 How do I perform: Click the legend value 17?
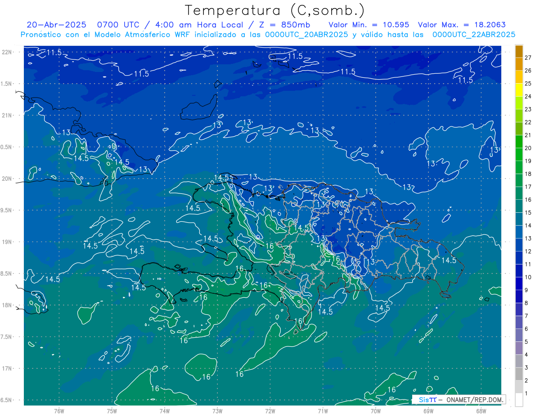click(x=528, y=187)
